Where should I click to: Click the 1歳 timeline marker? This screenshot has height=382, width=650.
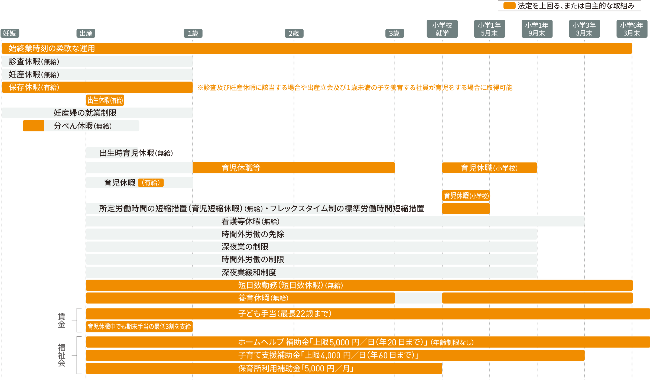[194, 34]
